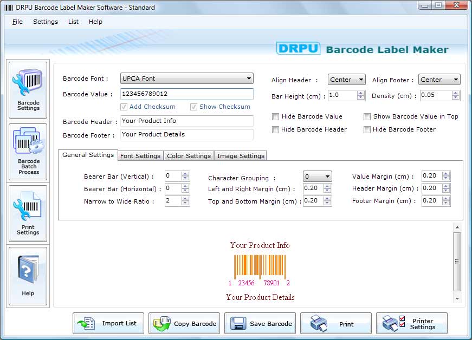Open Print Settings from the left panel
The image size is (472, 340).
(28, 212)
